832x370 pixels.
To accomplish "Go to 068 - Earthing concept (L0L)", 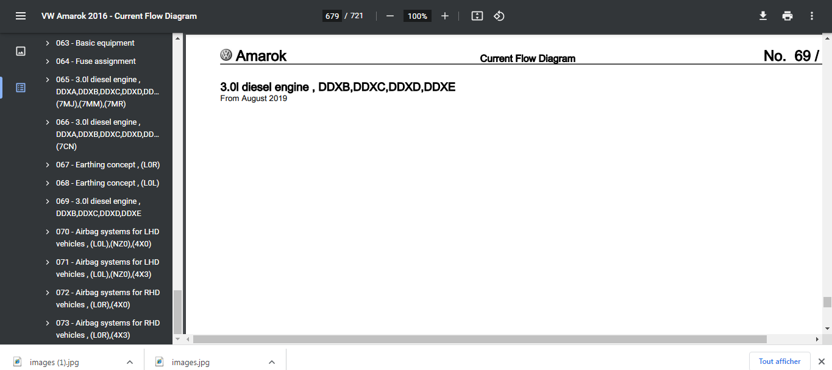I will tap(107, 183).
